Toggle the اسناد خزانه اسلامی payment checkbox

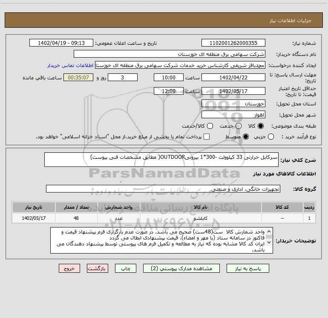pos(207,137)
